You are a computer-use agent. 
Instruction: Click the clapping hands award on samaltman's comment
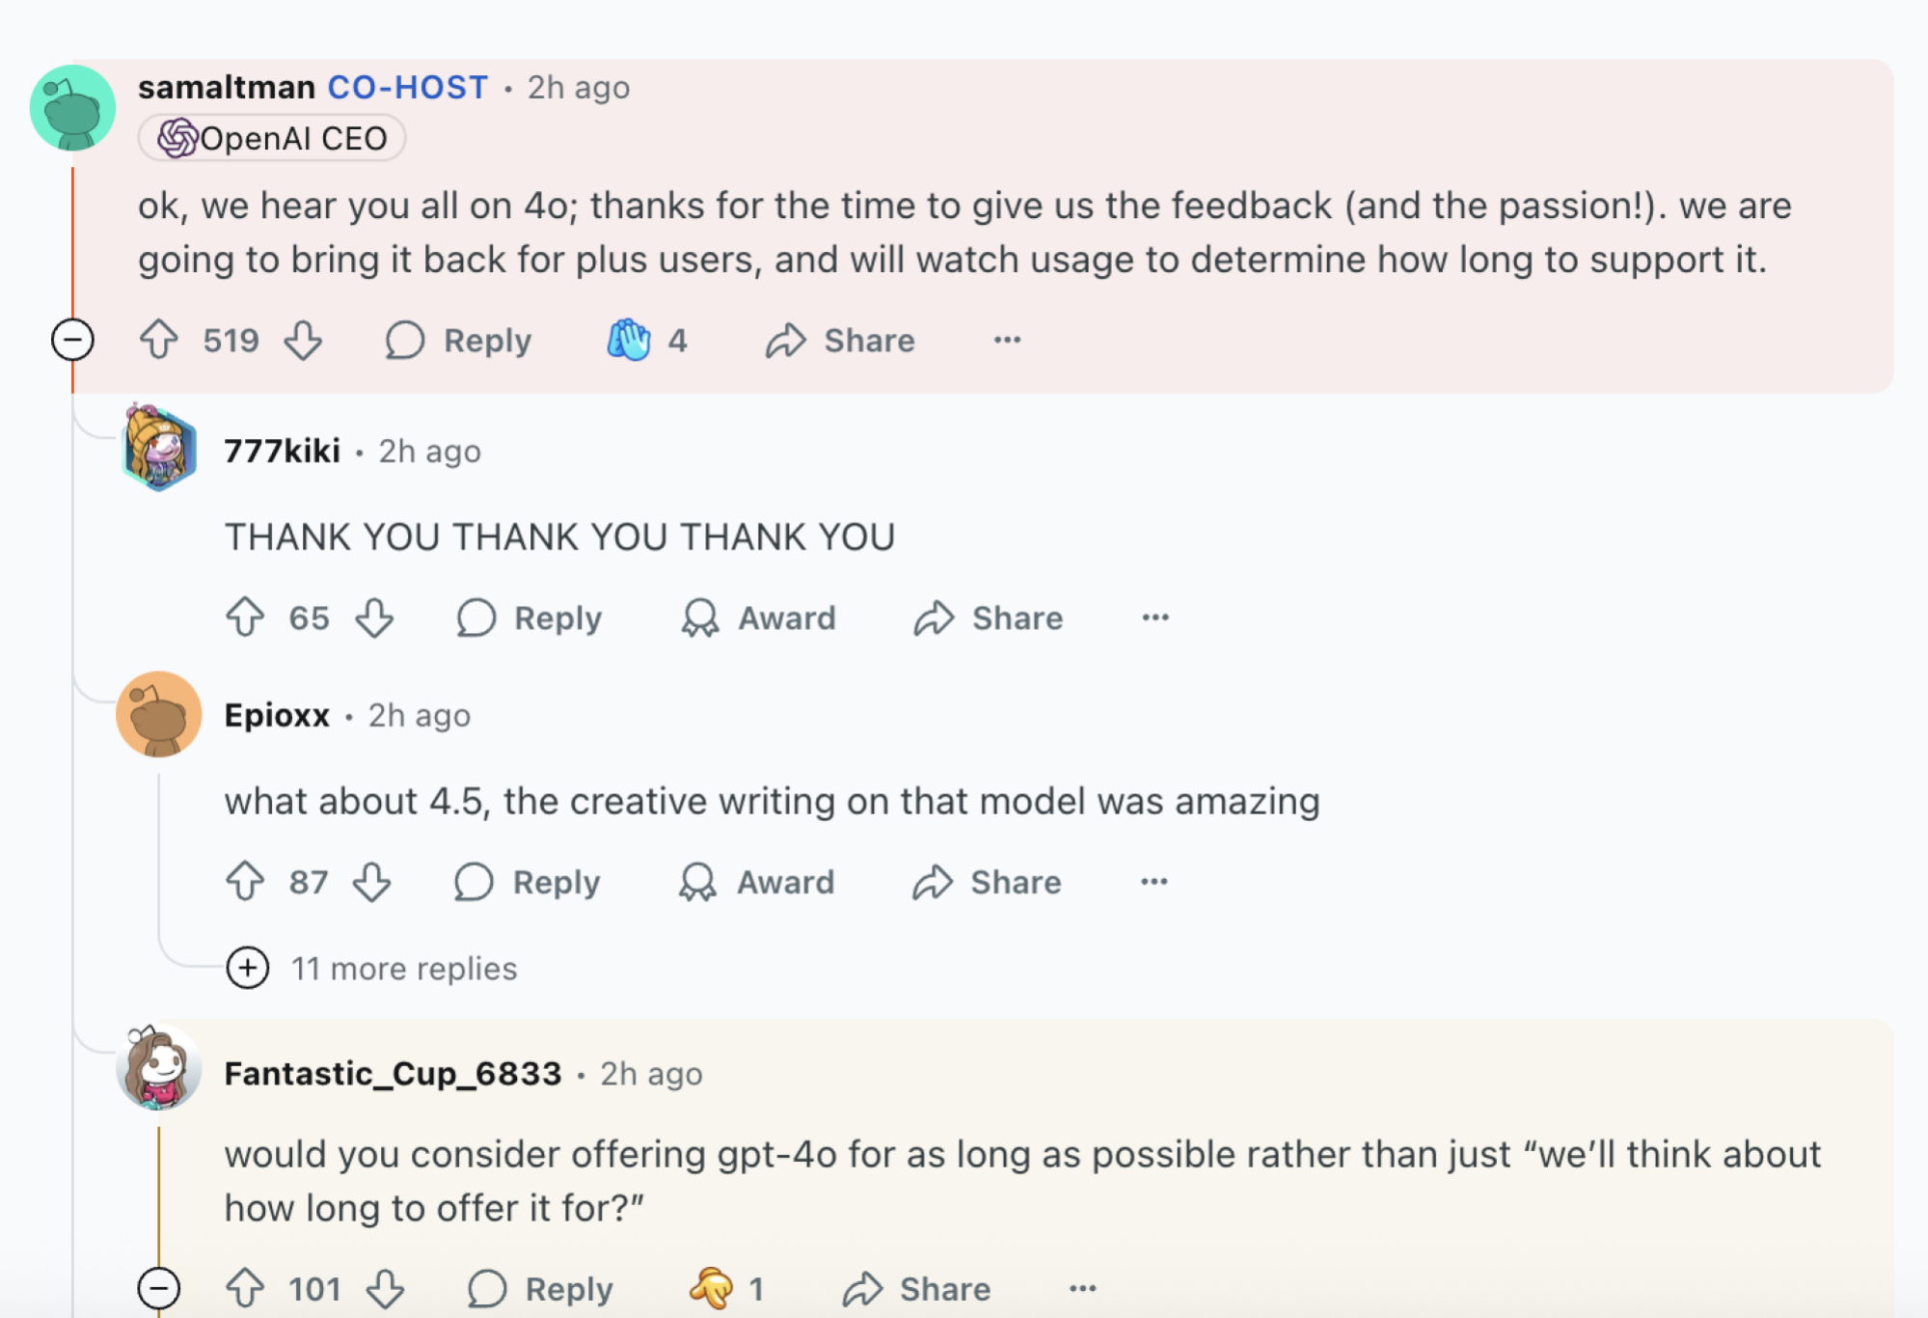click(629, 340)
